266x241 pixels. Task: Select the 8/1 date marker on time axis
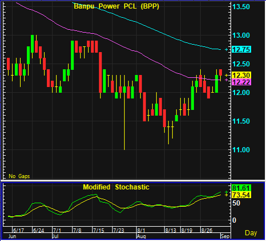click(141, 230)
